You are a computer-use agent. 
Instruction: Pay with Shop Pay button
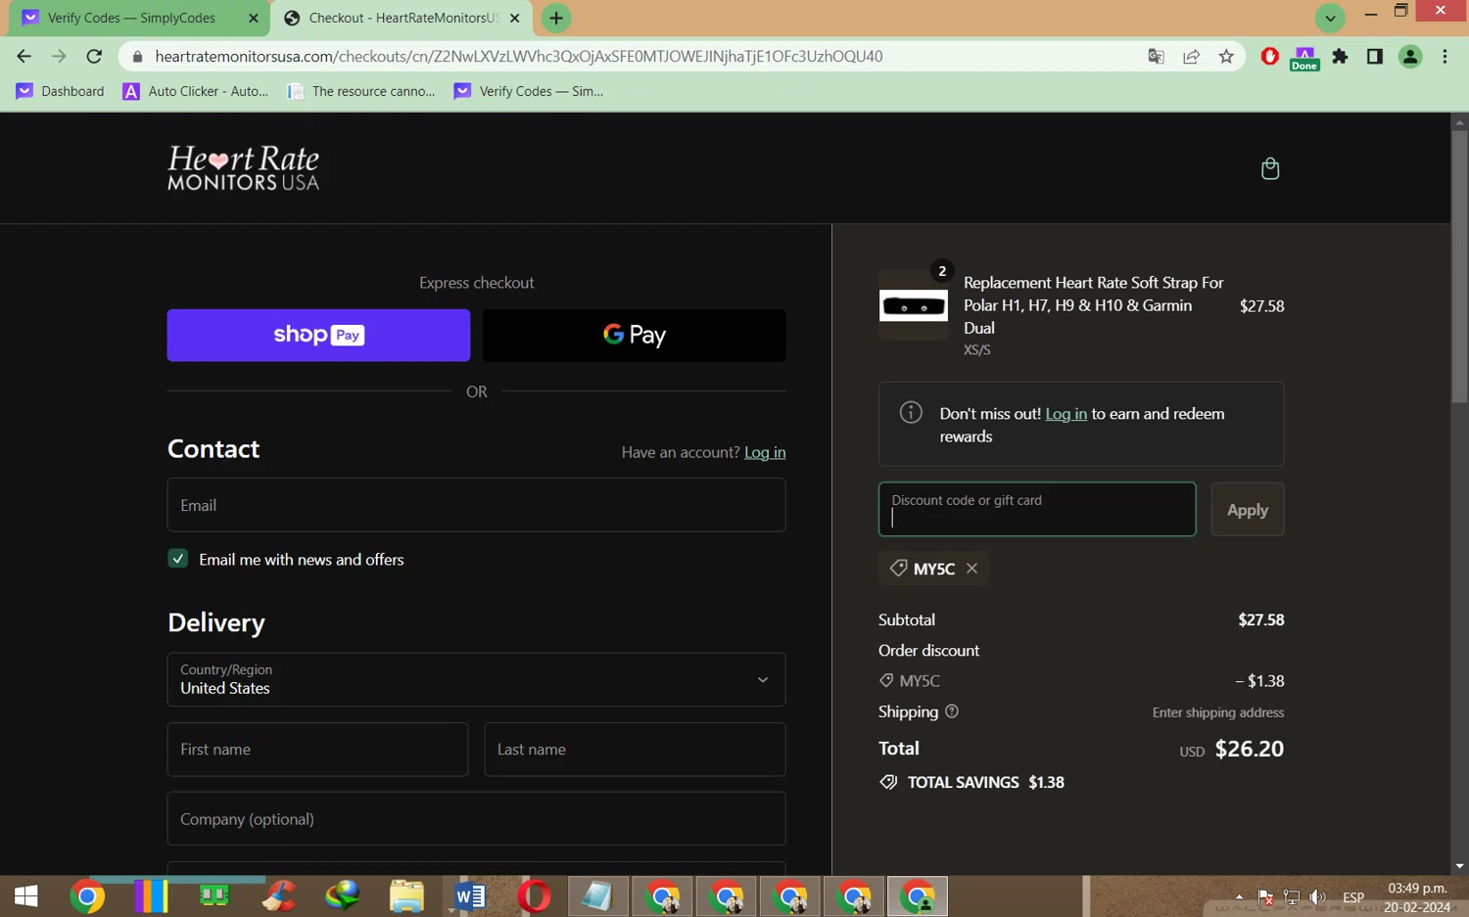click(318, 335)
